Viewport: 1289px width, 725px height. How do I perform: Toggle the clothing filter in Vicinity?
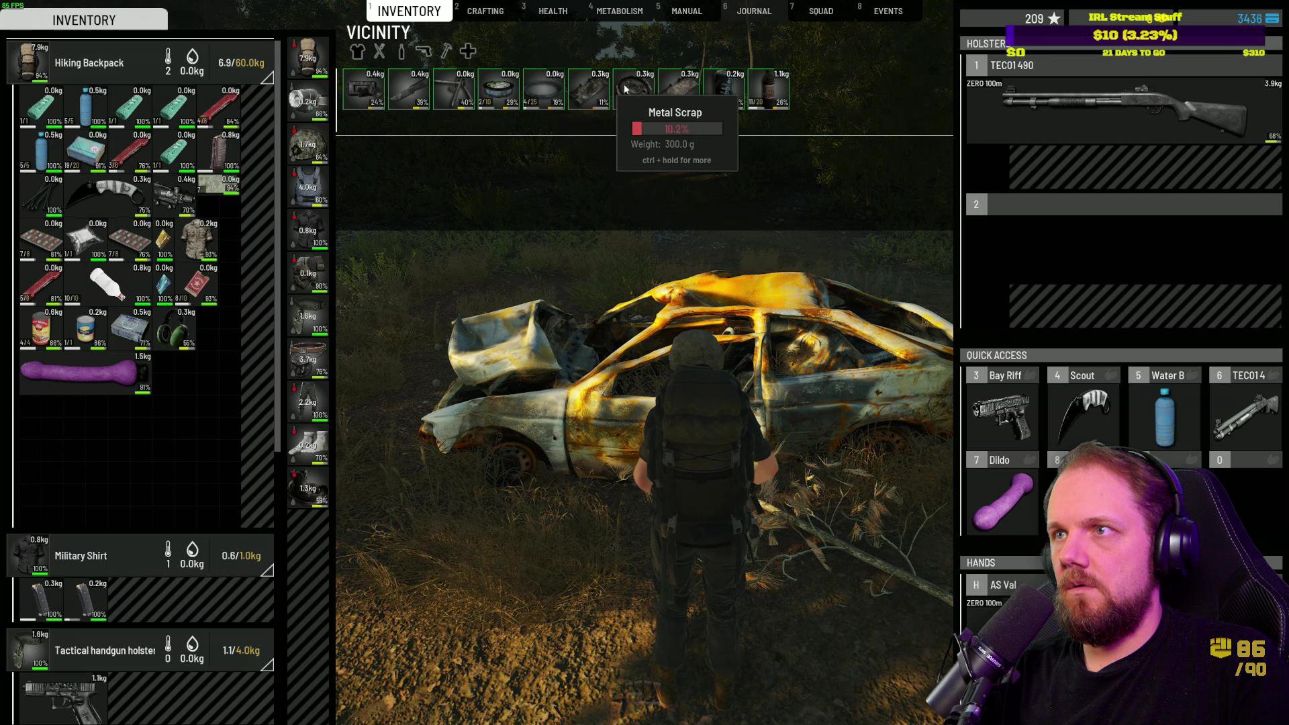coord(357,51)
